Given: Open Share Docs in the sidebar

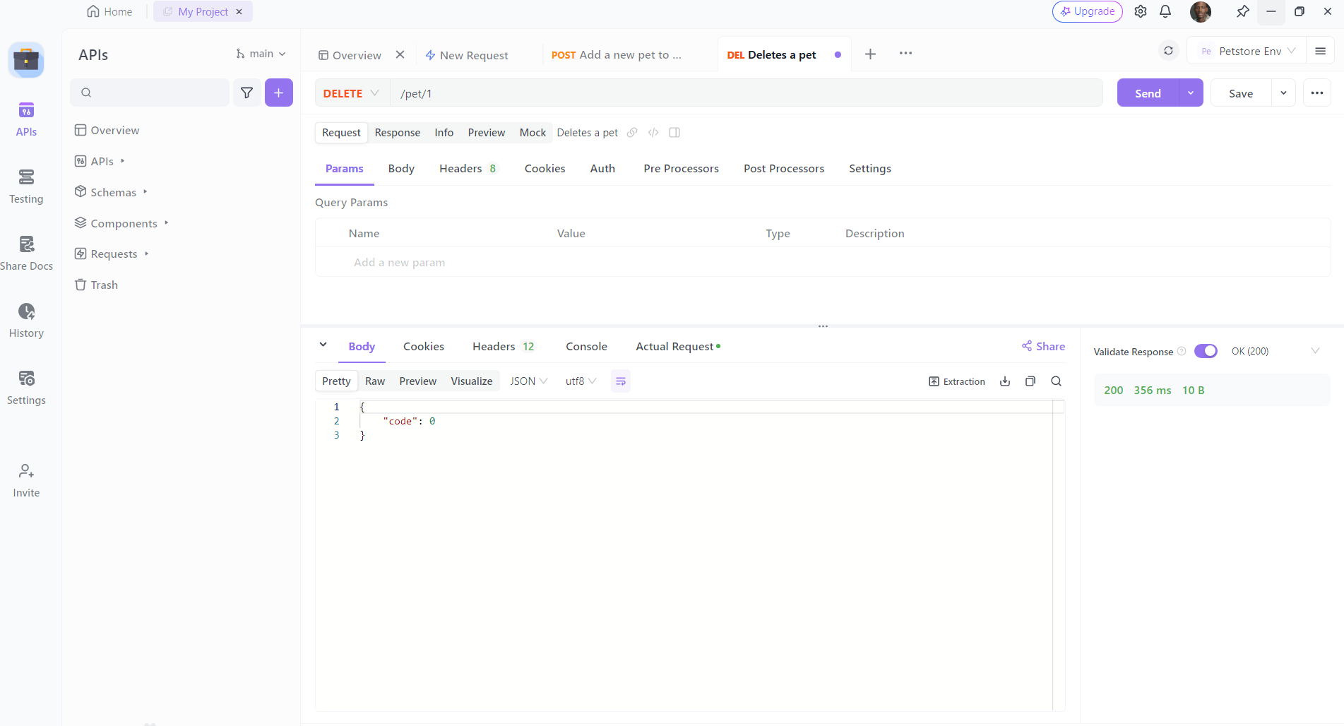Looking at the screenshot, I should click(x=26, y=254).
